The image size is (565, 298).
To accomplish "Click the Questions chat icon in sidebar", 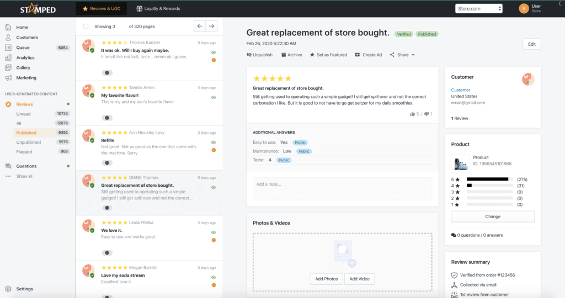I will pos(8,166).
